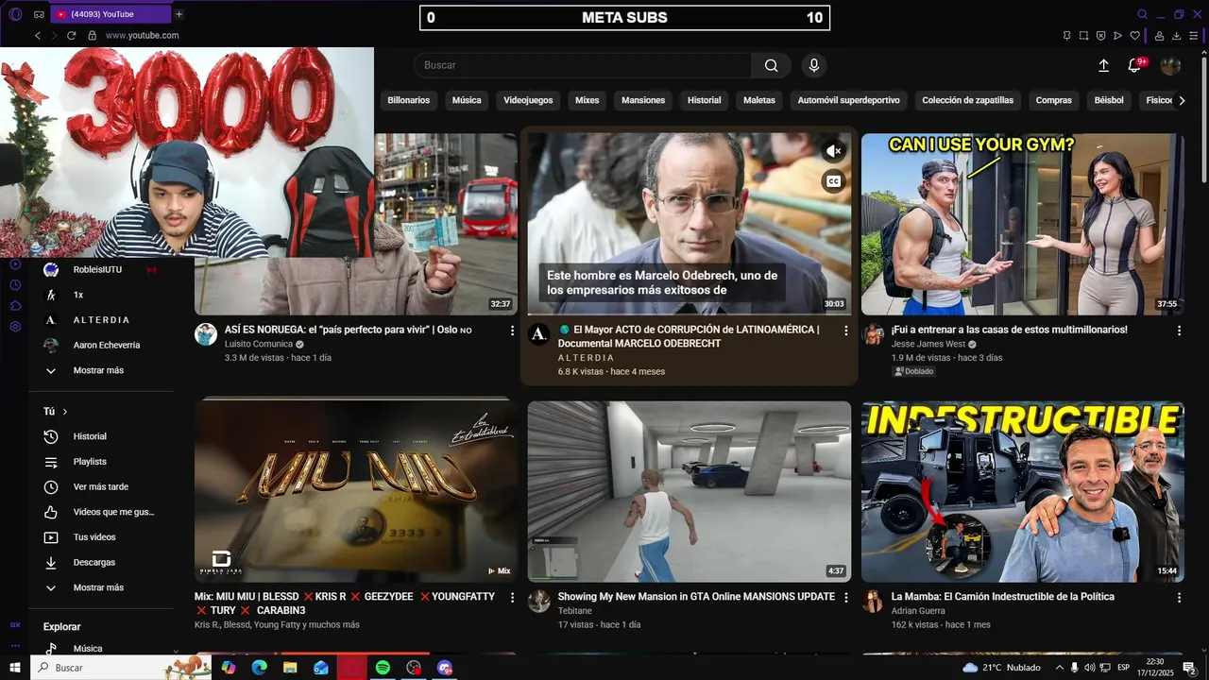Open options for Jesse James West video

[1179, 331]
